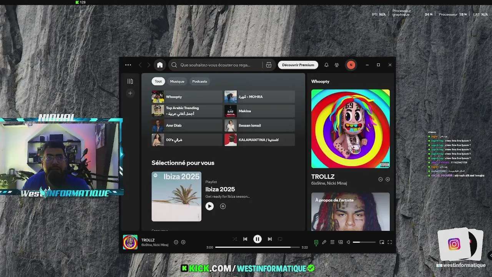Skip to the previous track

(245, 239)
